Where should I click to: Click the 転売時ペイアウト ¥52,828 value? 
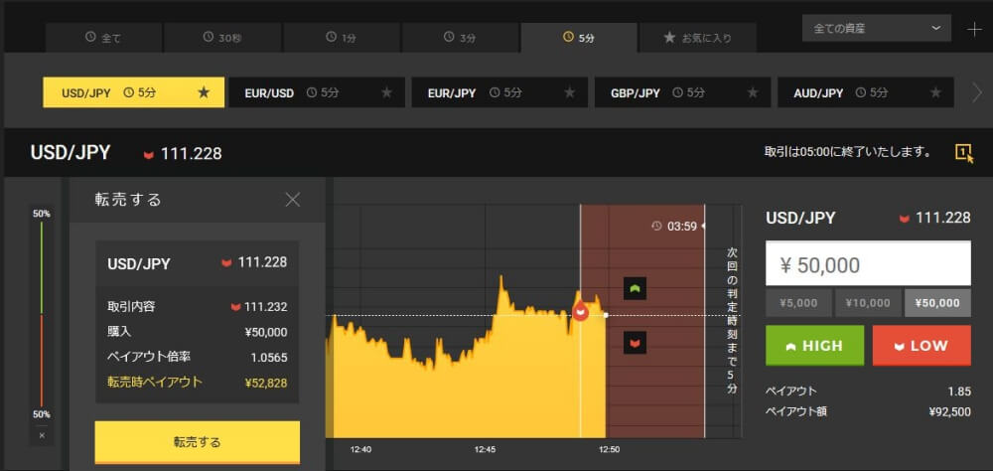click(x=266, y=382)
